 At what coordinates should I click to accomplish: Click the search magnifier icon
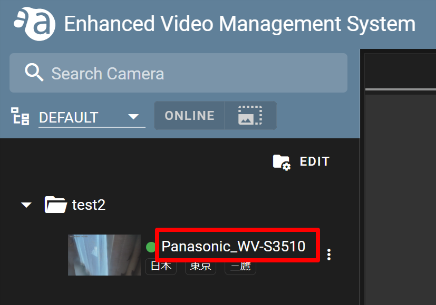(34, 73)
